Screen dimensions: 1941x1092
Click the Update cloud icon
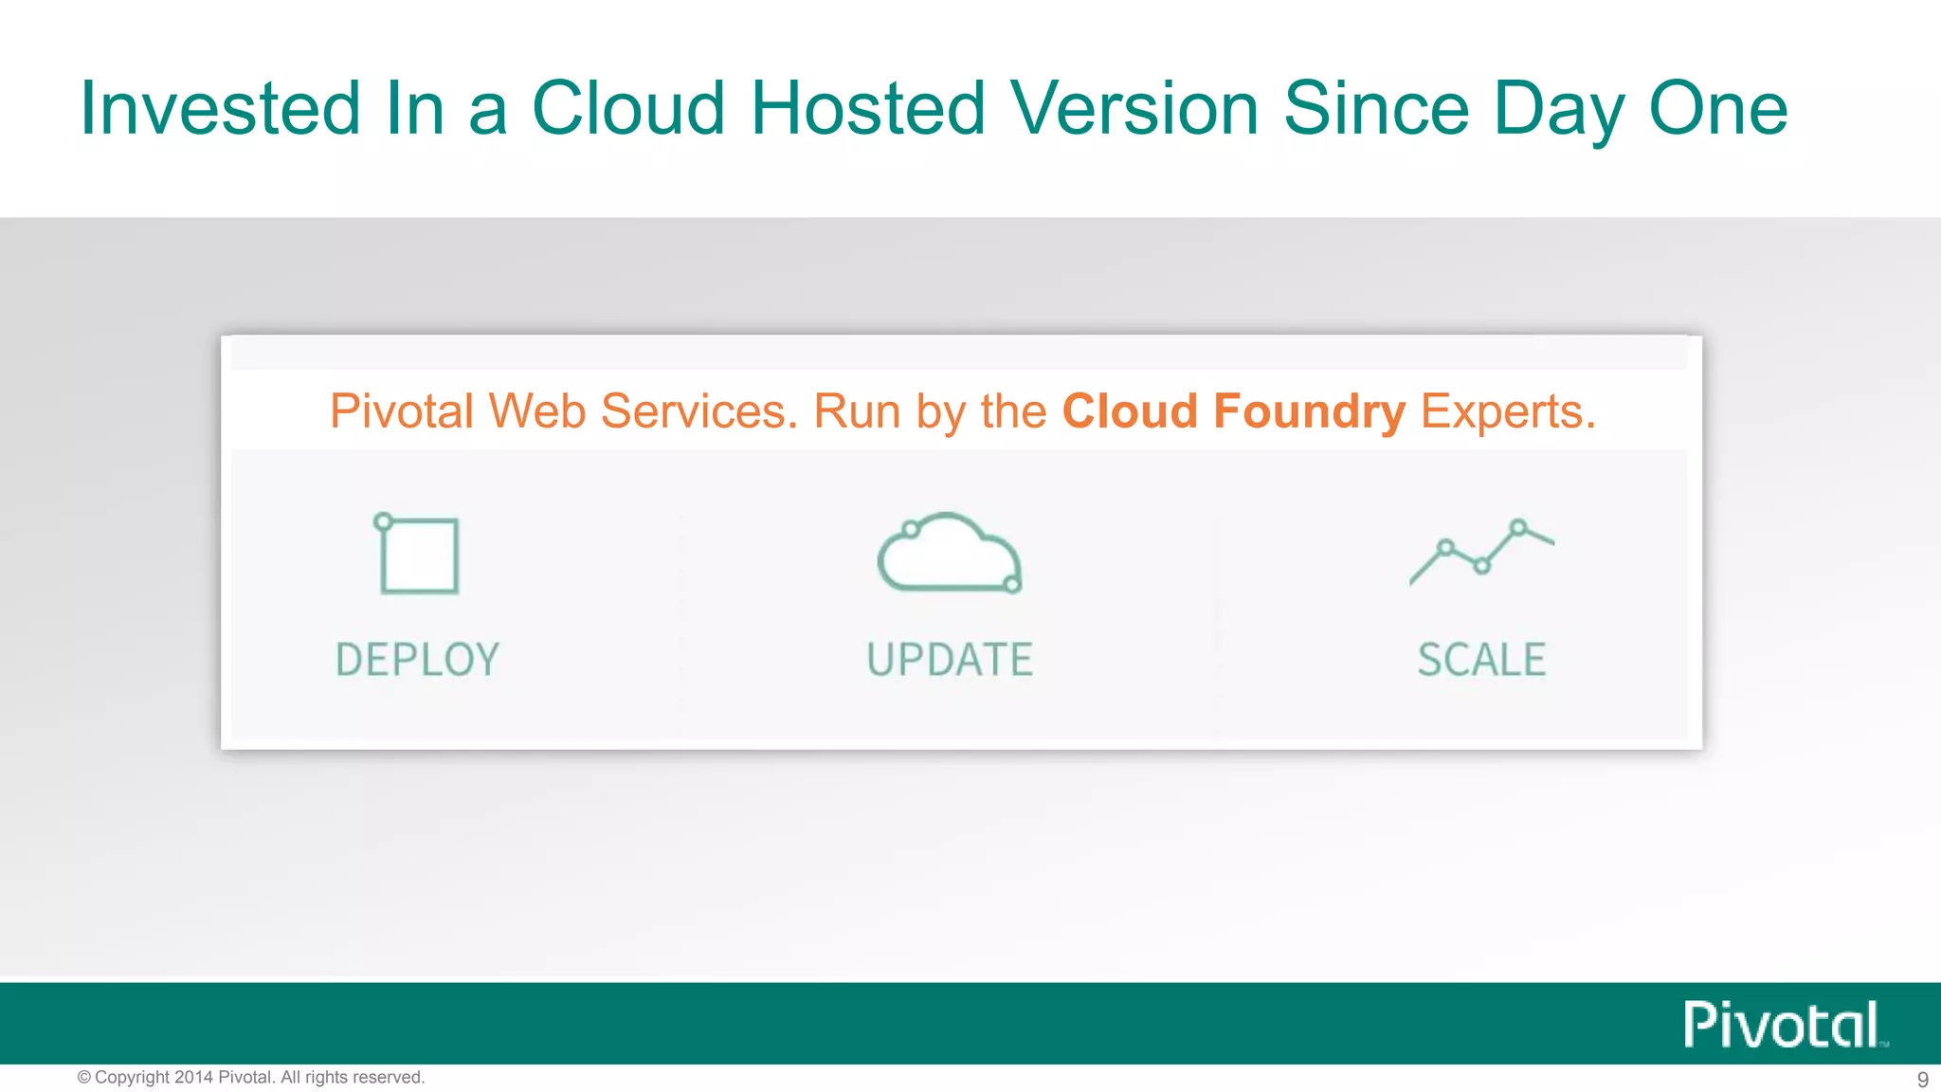coord(950,553)
